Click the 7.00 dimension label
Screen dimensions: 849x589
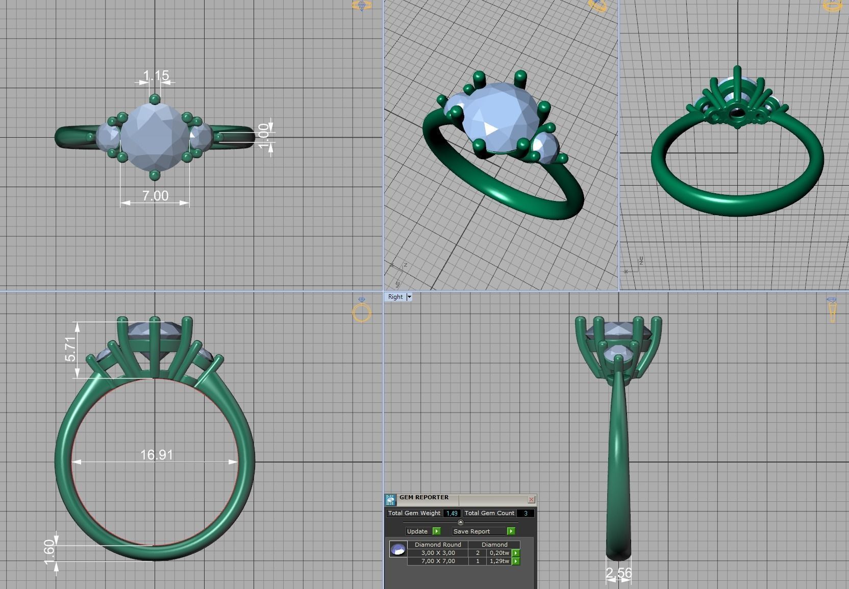(x=155, y=196)
